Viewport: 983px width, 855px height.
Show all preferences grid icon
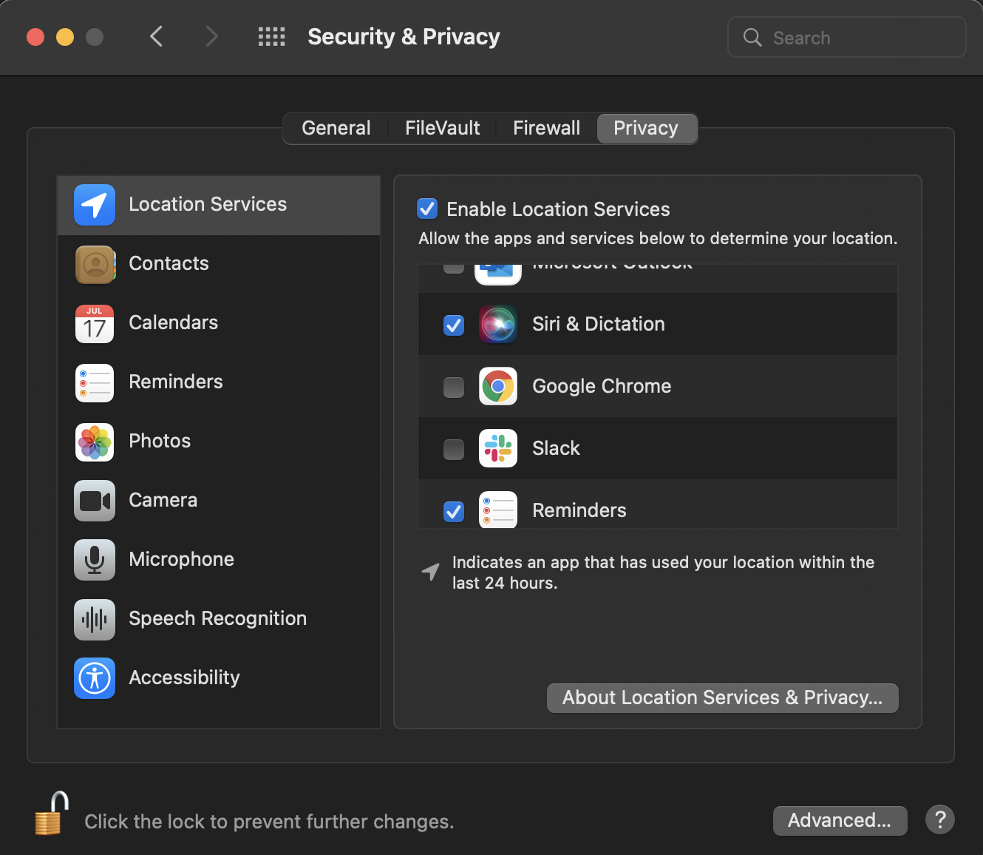[271, 36]
